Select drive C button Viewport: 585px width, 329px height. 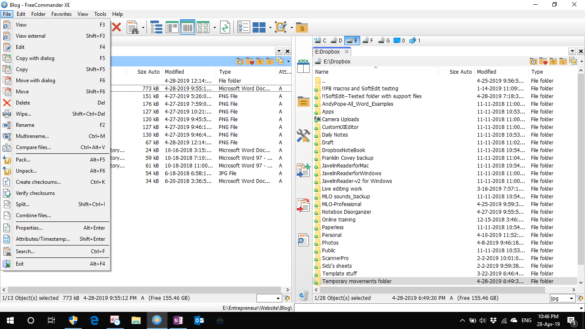click(320, 41)
